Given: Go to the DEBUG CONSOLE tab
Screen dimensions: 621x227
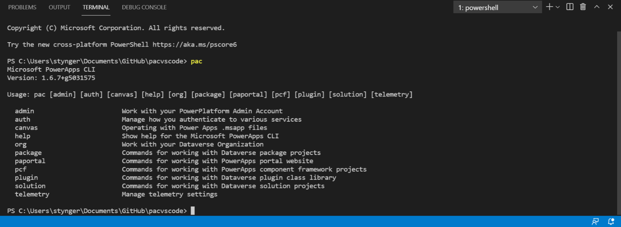Looking at the screenshot, I should click(x=144, y=7).
